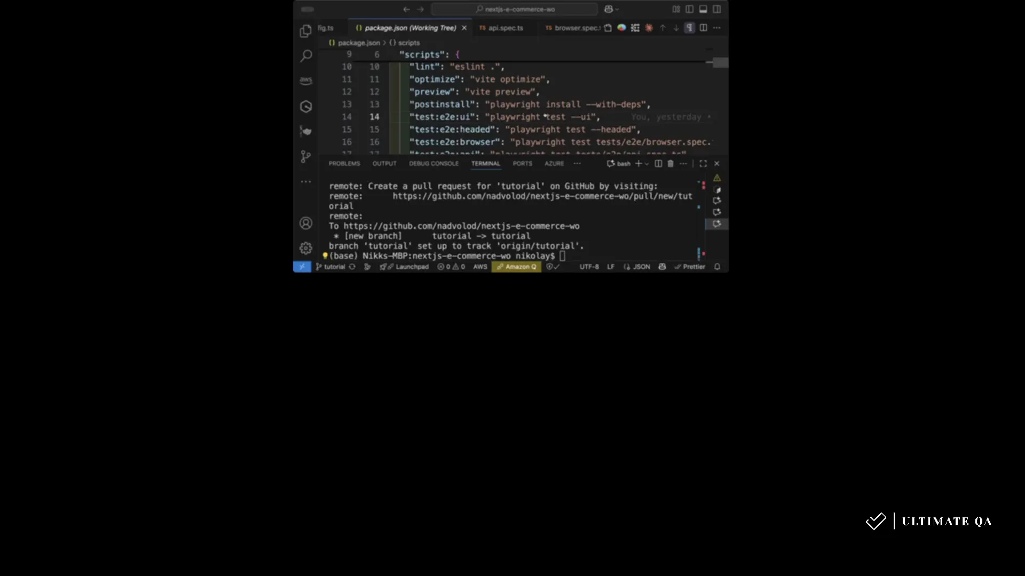Split the terminal
The height and width of the screenshot is (576, 1025).
pos(658,164)
